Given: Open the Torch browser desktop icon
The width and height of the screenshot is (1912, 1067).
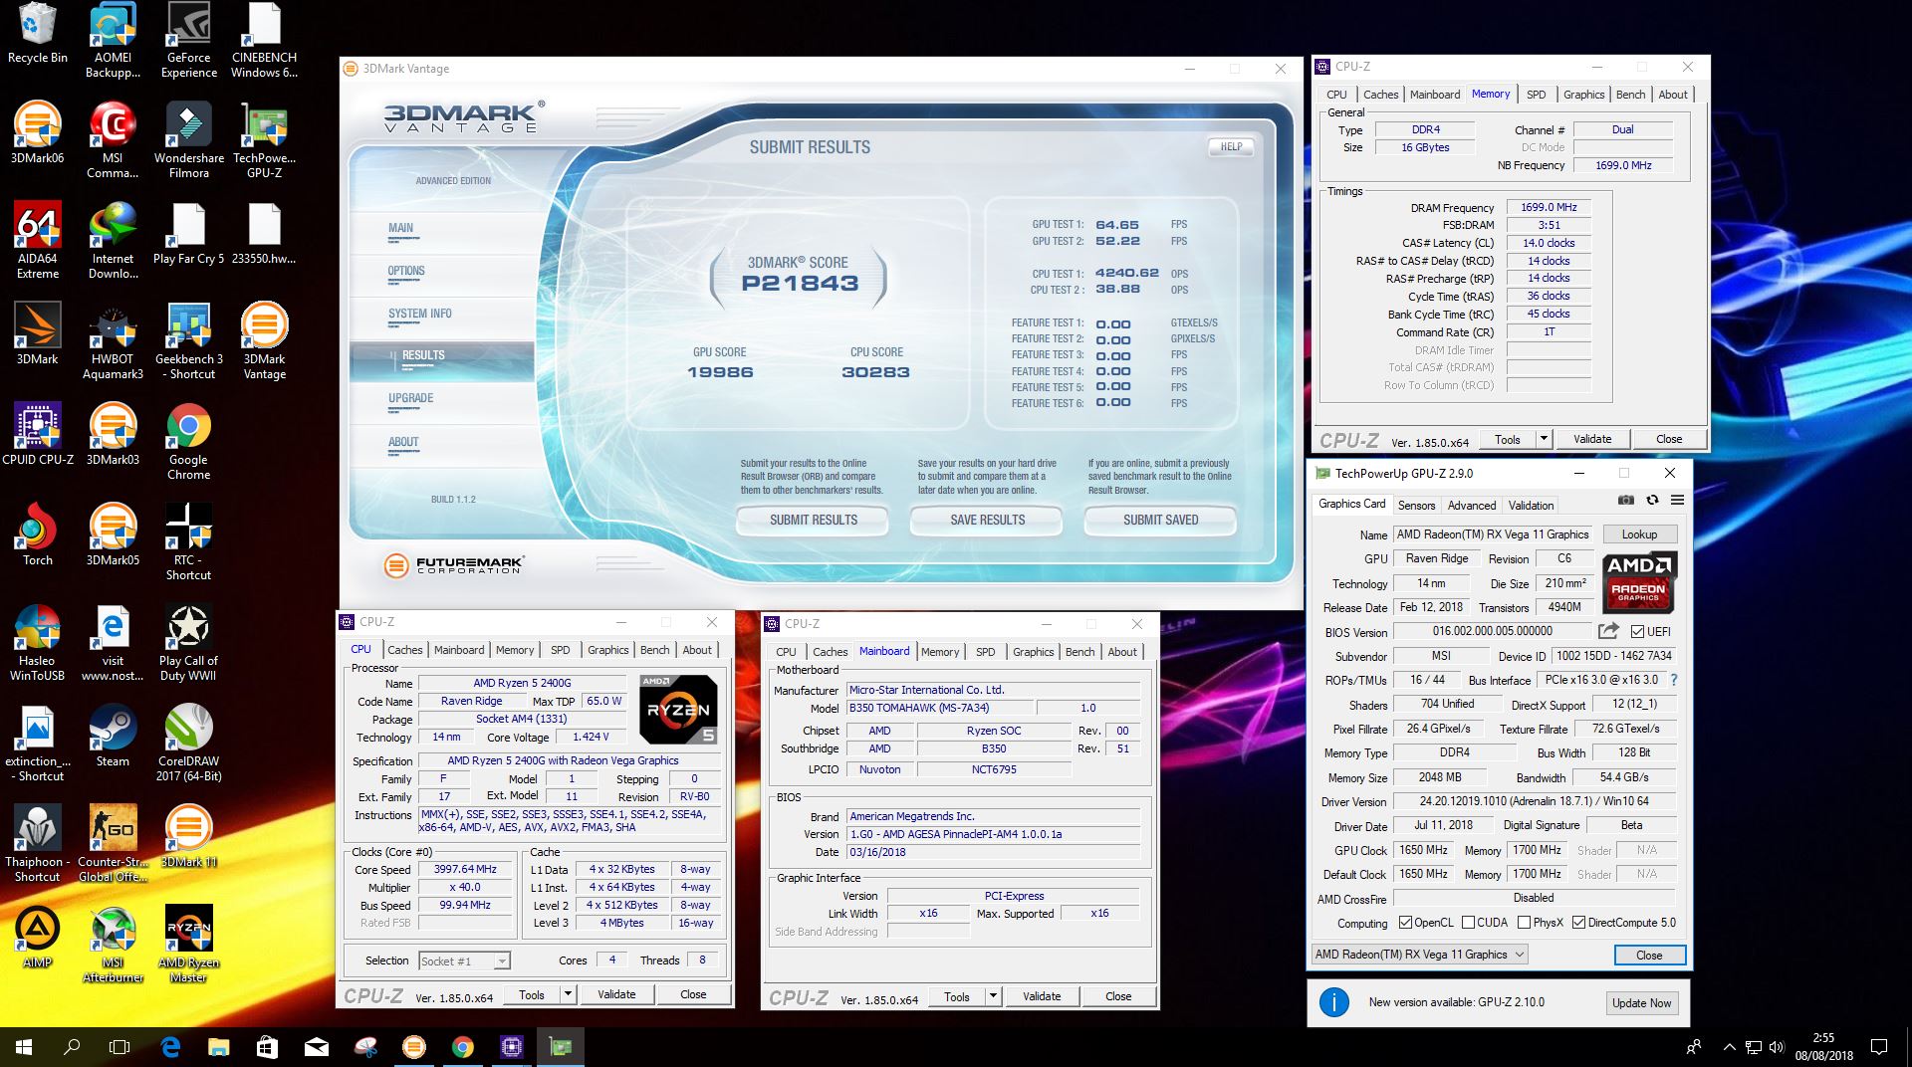Looking at the screenshot, I should [x=38, y=534].
